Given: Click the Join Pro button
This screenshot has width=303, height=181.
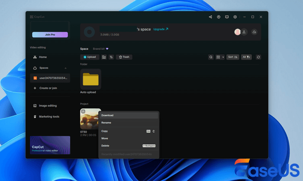Looking at the screenshot, I should tap(50, 35).
